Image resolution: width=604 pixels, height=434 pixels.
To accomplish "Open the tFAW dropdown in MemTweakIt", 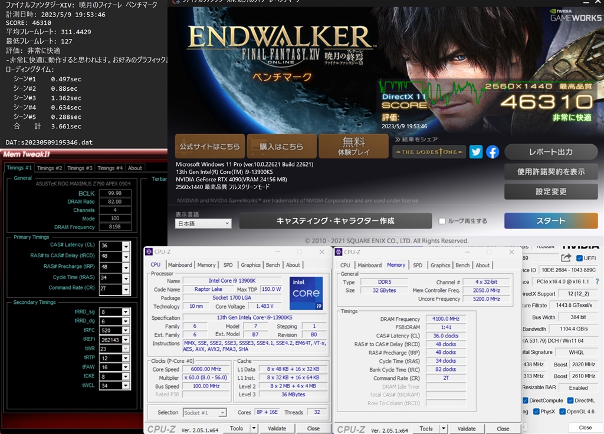I will point(126,367).
